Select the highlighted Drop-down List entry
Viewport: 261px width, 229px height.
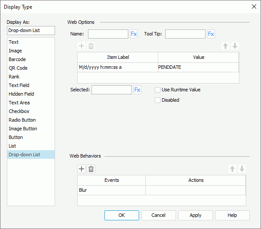pos(31,155)
